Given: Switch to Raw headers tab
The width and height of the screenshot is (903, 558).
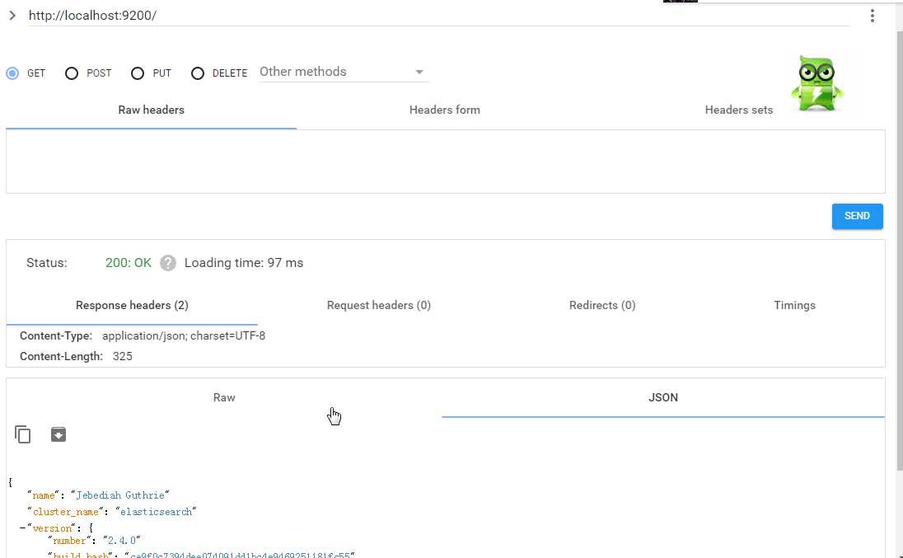Looking at the screenshot, I should tap(151, 110).
